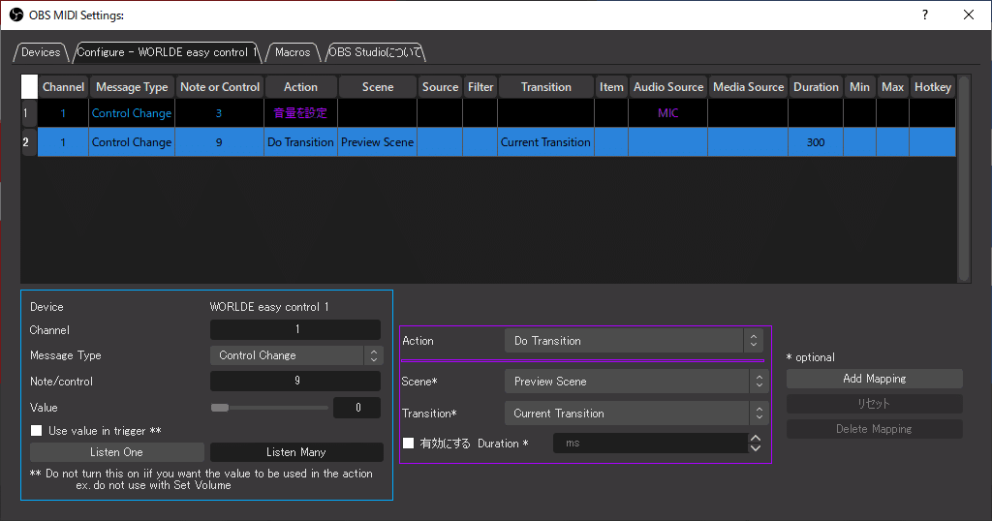Click the Min column header
Viewport: 992px width, 521px height.
pos(859,87)
